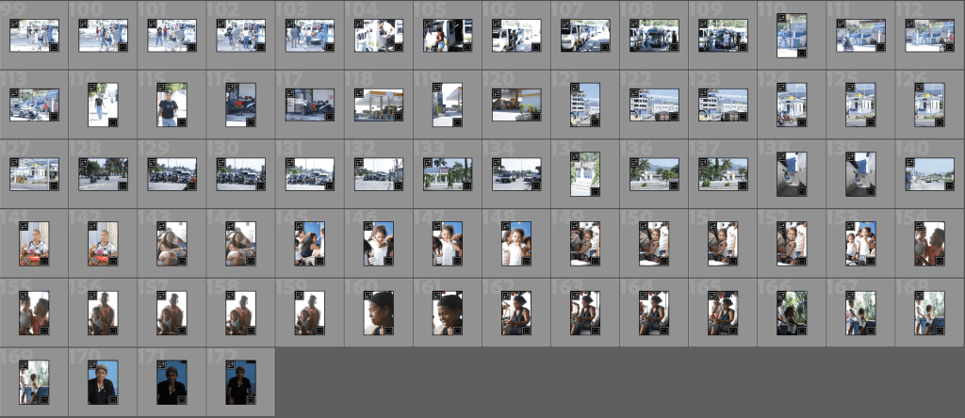This screenshot has width=965, height=418.
Task: Select motorcycle row thumbnail 129
Action: coord(172,174)
